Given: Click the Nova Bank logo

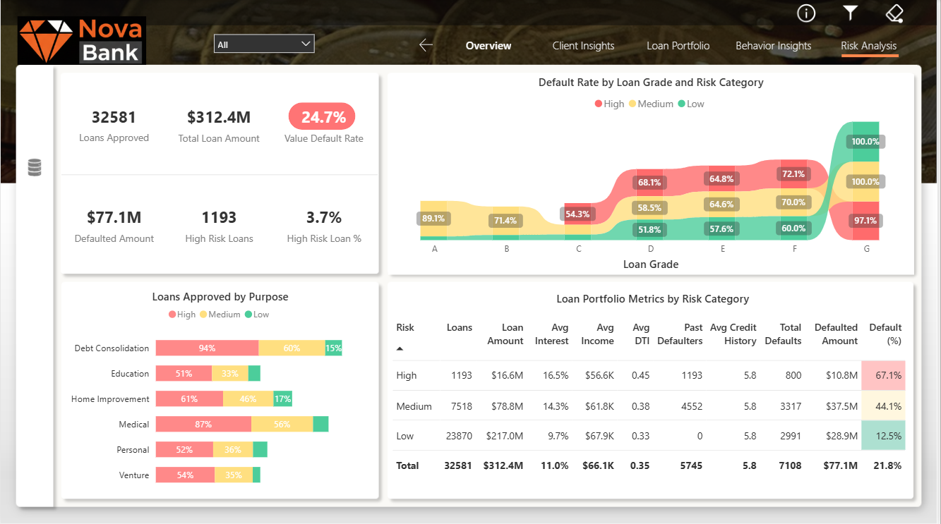Looking at the screenshot, I should 82,41.
